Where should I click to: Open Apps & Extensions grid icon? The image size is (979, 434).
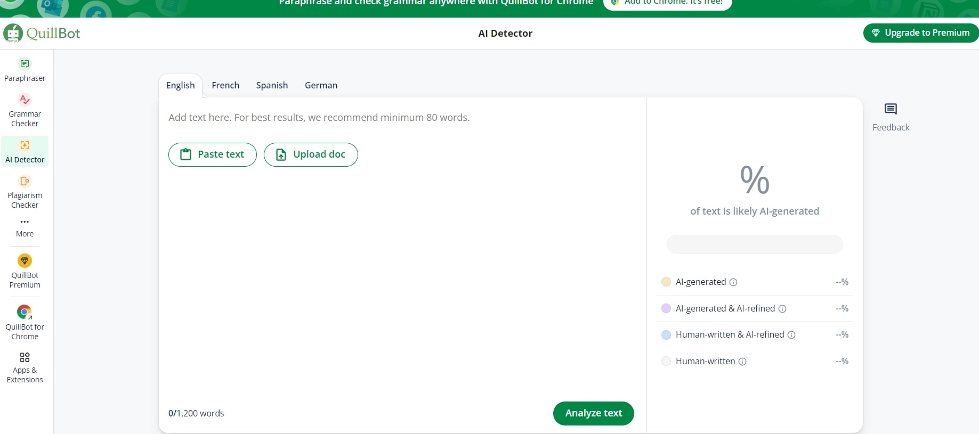[25, 357]
